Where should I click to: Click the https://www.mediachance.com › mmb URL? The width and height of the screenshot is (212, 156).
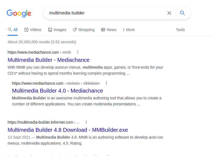point(39,52)
